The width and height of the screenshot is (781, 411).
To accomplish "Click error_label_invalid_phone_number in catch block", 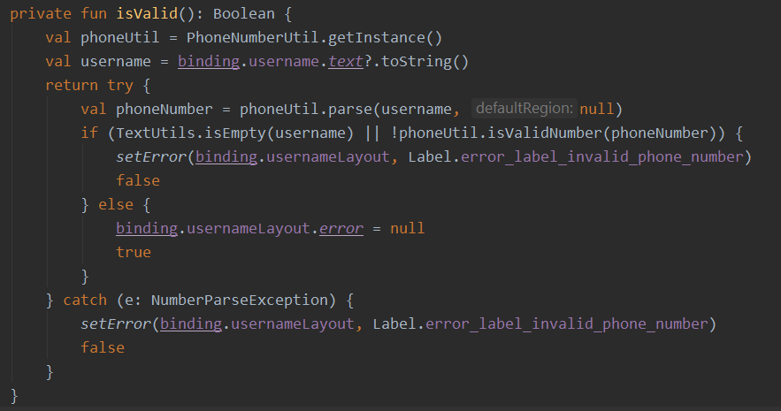I will pos(566,323).
